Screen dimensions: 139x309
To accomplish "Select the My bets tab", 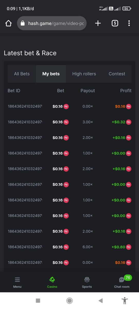I will pyautogui.click(x=51, y=74).
